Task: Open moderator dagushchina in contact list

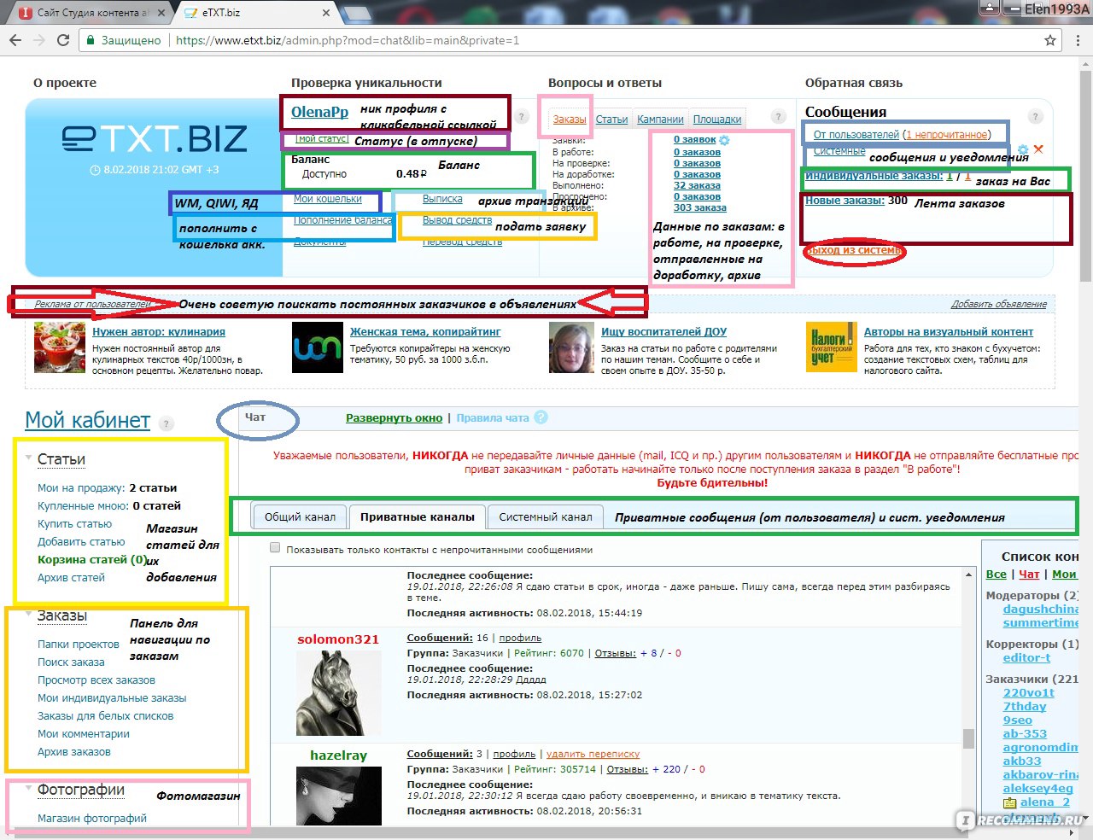Action: pos(1040,610)
